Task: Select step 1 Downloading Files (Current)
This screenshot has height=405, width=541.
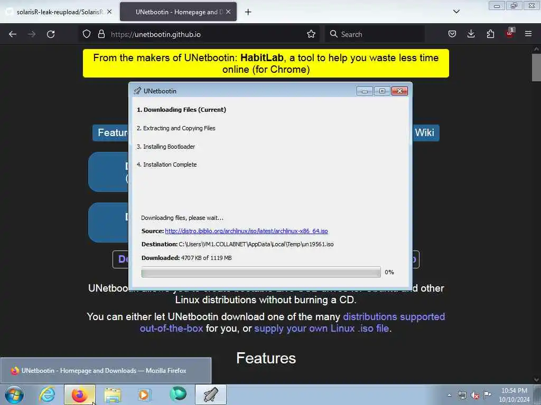Action: (x=182, y=110)
